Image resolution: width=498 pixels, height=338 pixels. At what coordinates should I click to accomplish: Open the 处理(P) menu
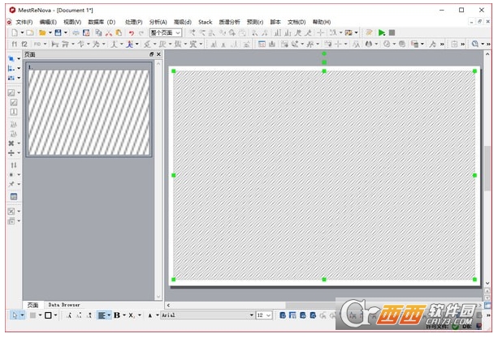[x=134, y=22]
